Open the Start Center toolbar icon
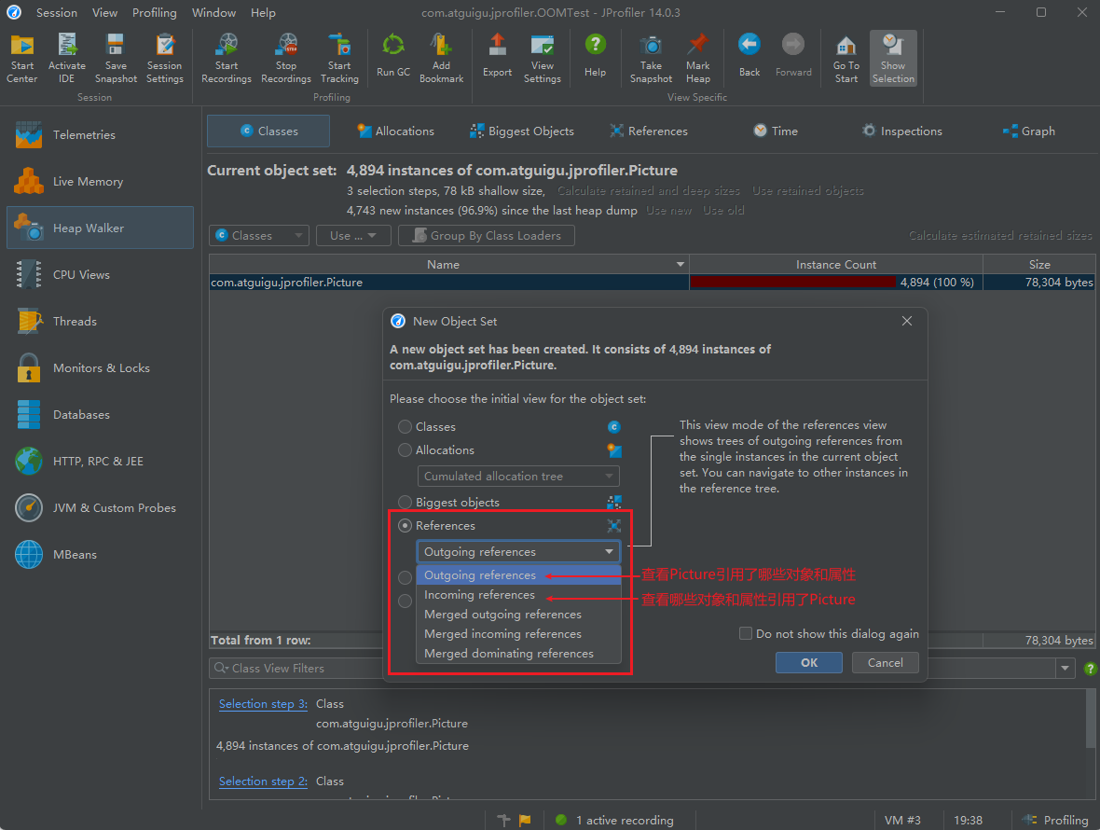This screenshot has height=830, width=1100. point(21,59)
